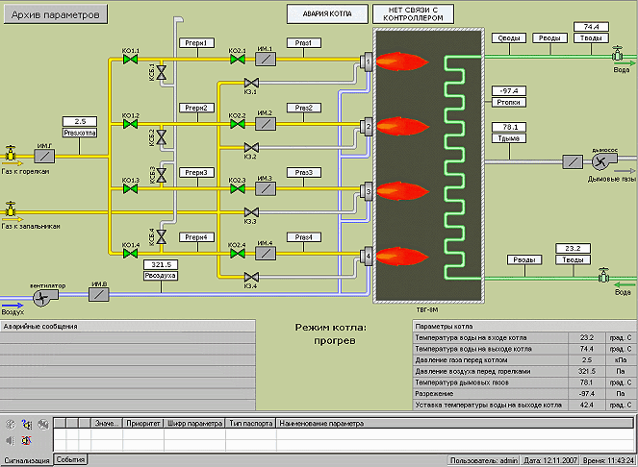Toggle the muted sound icon with red cross
This screenshot has width=638, height=467.
[x=26, y=440]
